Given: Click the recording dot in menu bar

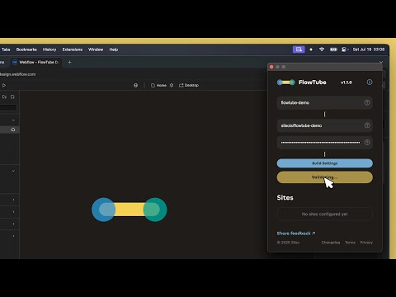Looking at the screenshot, I should coord(311,49).
